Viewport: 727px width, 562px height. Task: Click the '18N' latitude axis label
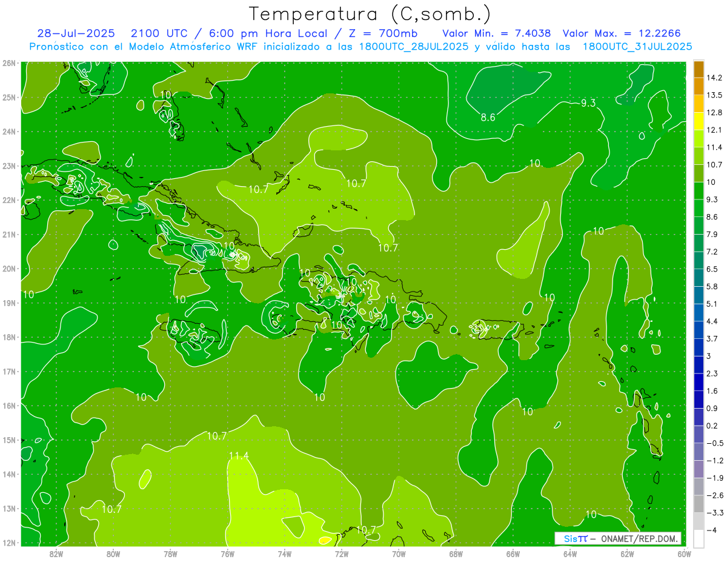[8, 337]
